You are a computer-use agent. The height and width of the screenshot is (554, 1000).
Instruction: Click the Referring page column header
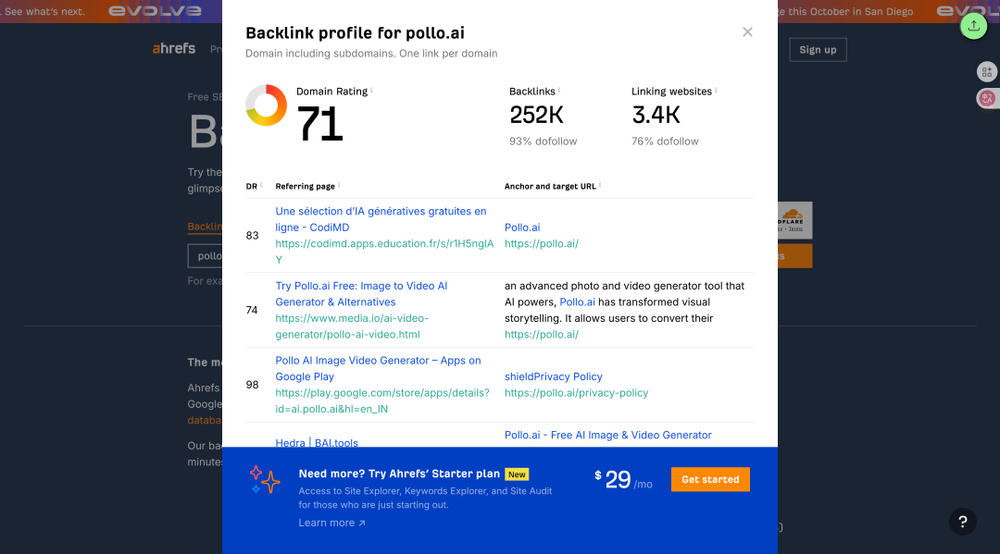pyautogui.click(x=305, y=187)
